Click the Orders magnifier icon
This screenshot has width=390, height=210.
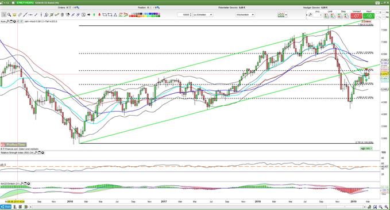(x=78, y=7)
